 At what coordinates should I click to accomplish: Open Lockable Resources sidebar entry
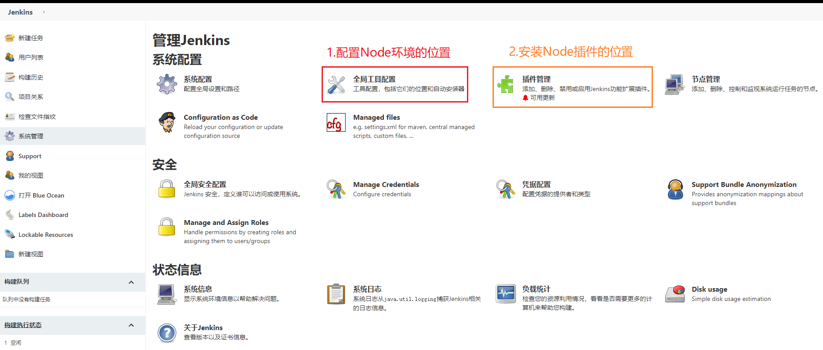click(46, 235)
